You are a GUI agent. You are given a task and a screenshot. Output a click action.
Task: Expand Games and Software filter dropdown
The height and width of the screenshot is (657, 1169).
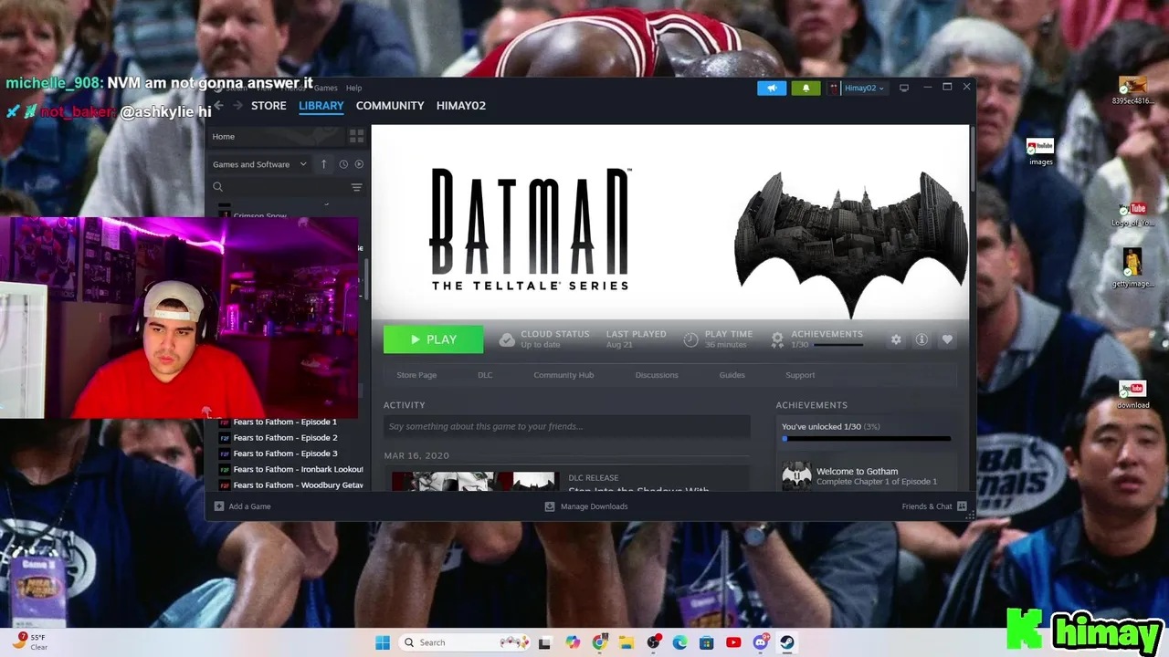point(259,164)
